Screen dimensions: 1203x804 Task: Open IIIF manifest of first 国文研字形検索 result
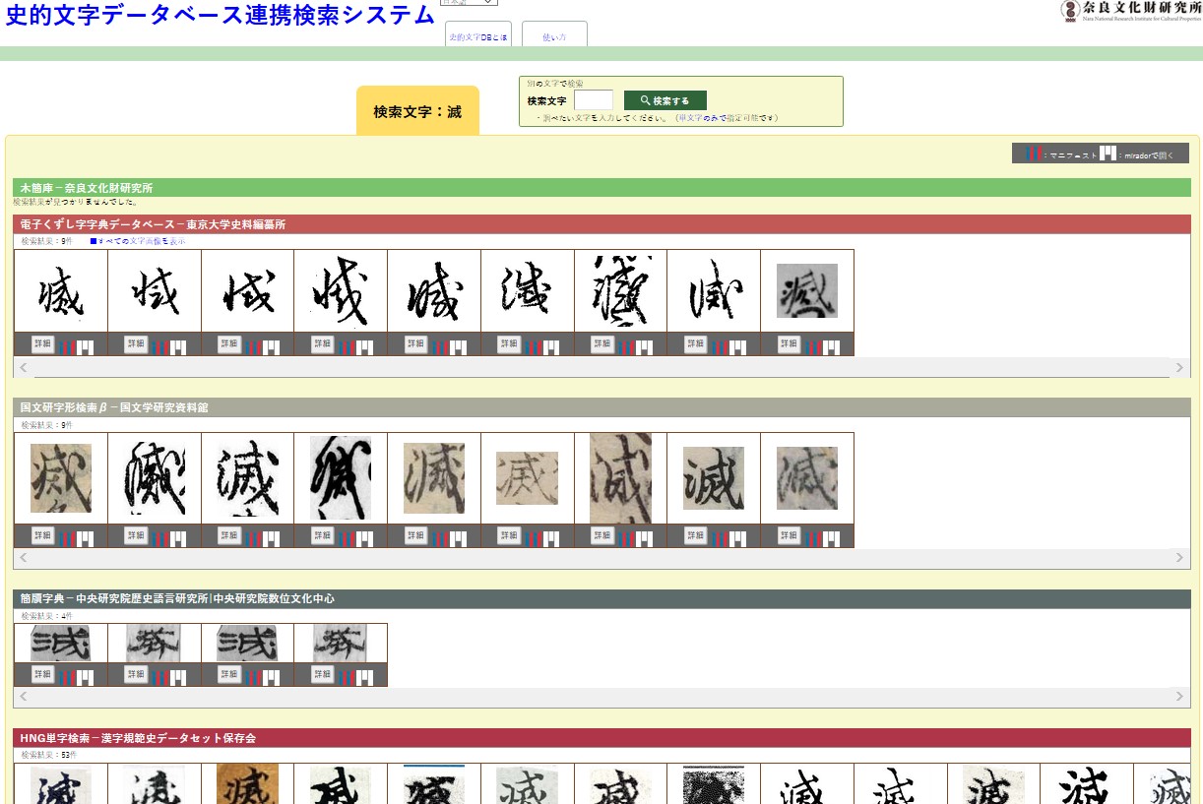point(68,539)
